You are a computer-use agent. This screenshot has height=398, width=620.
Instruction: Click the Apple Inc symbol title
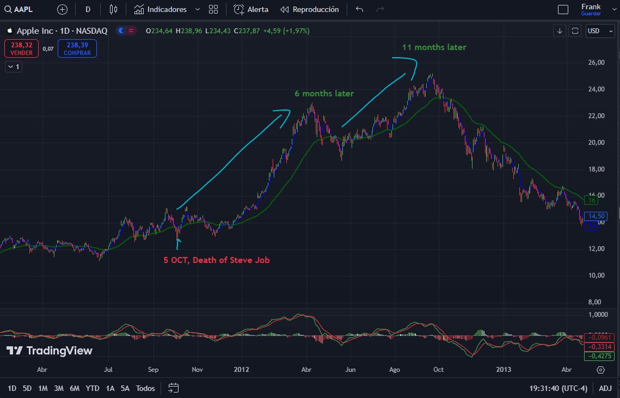62,31
